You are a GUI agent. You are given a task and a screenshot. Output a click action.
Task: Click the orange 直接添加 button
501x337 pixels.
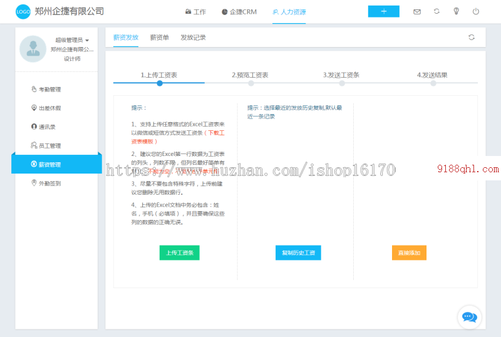click(x=409, y=252)
